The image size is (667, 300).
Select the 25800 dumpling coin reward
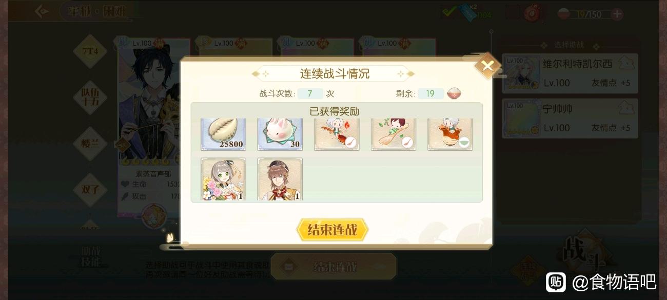click(223, 134)
